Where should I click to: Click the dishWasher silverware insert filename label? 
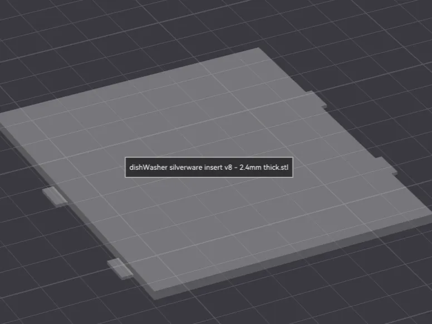[x=209, y=167]
